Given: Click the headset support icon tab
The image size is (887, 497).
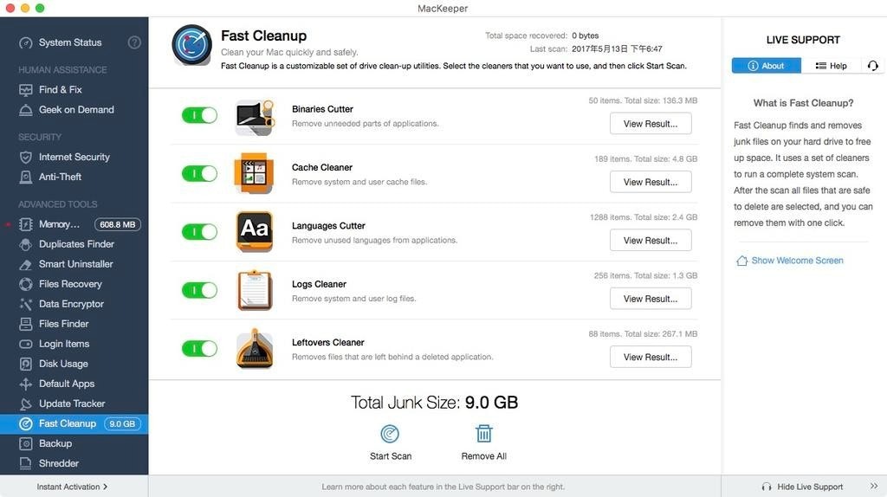Looking at the screenshot, I should tap(873, 66).
